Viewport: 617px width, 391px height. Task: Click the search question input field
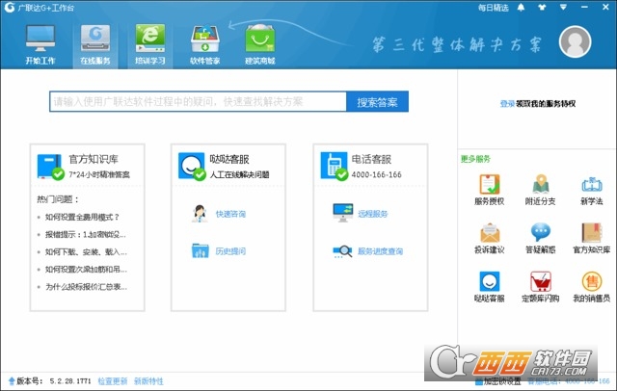click(198, 101)
